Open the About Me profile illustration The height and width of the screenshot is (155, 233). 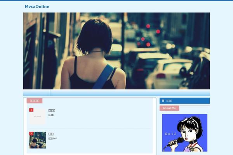pyautogui.click(x=184, y=133)
